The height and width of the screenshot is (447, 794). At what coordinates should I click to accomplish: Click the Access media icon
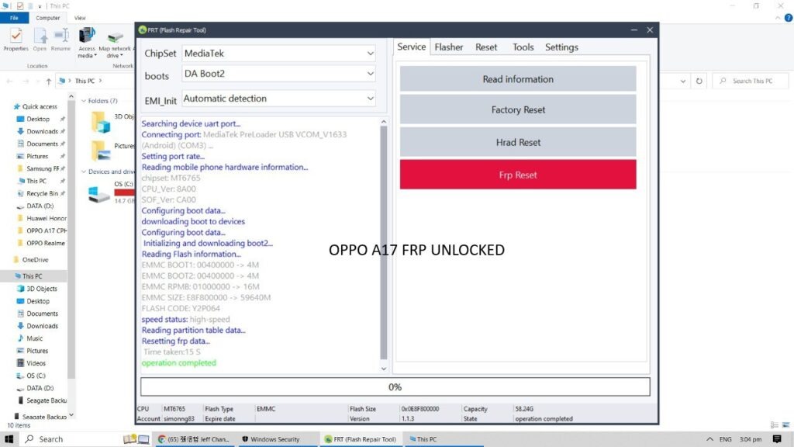[x=87, y=37]
